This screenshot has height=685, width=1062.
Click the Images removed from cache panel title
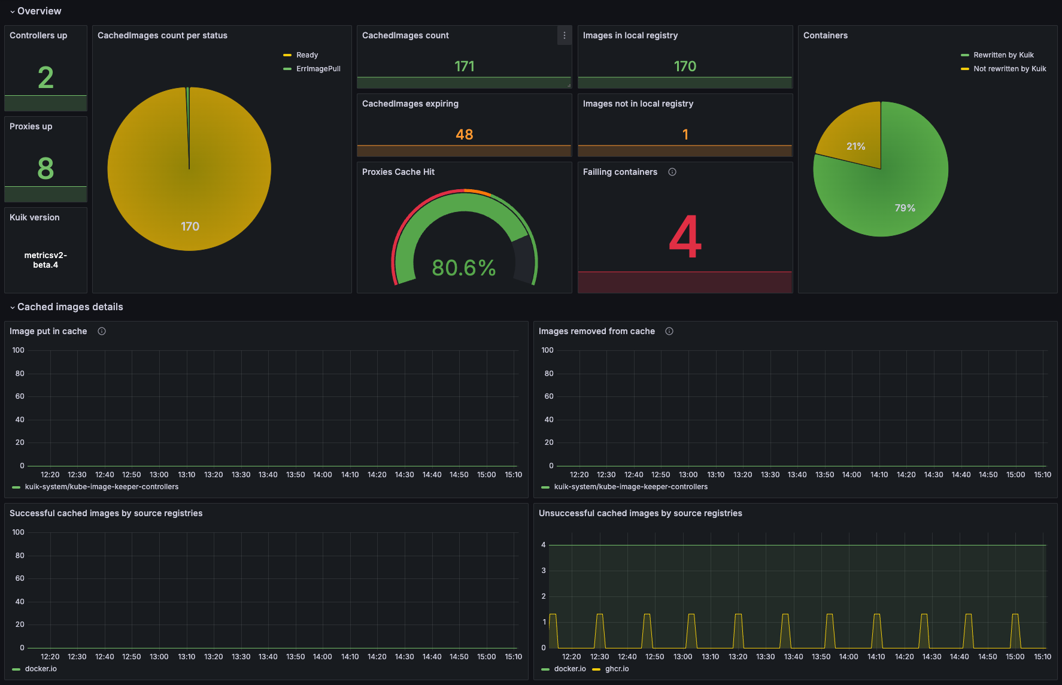coord(597,331)
